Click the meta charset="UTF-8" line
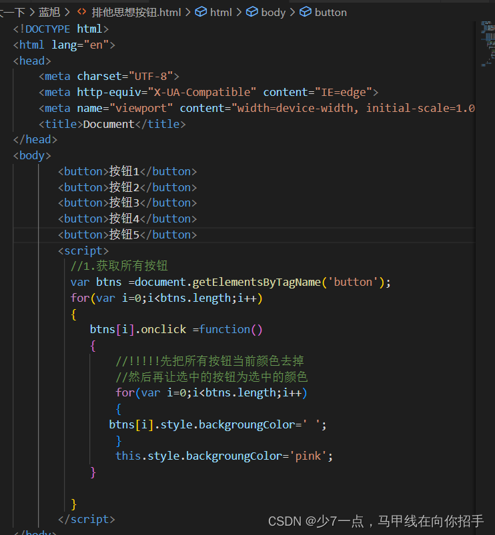 click(x=109, y=77)
